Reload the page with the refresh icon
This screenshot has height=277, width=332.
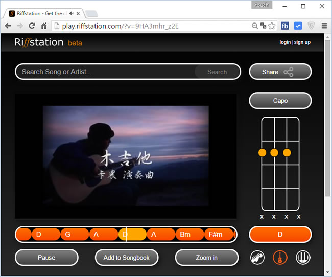tap(32, 26)
